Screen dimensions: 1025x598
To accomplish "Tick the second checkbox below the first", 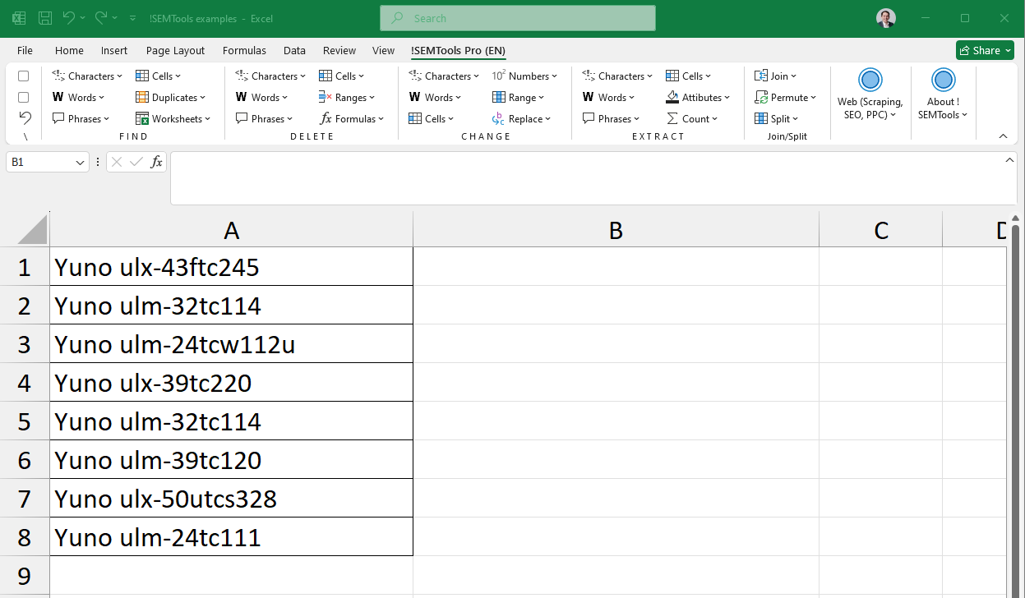I will tap(23, 97).
